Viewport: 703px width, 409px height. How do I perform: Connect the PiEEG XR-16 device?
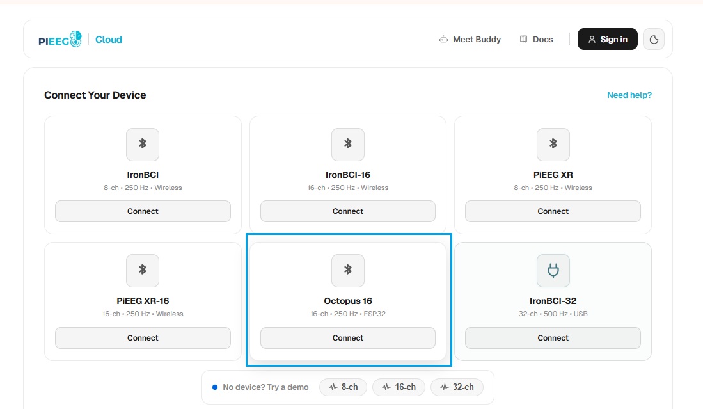(143, 338)
